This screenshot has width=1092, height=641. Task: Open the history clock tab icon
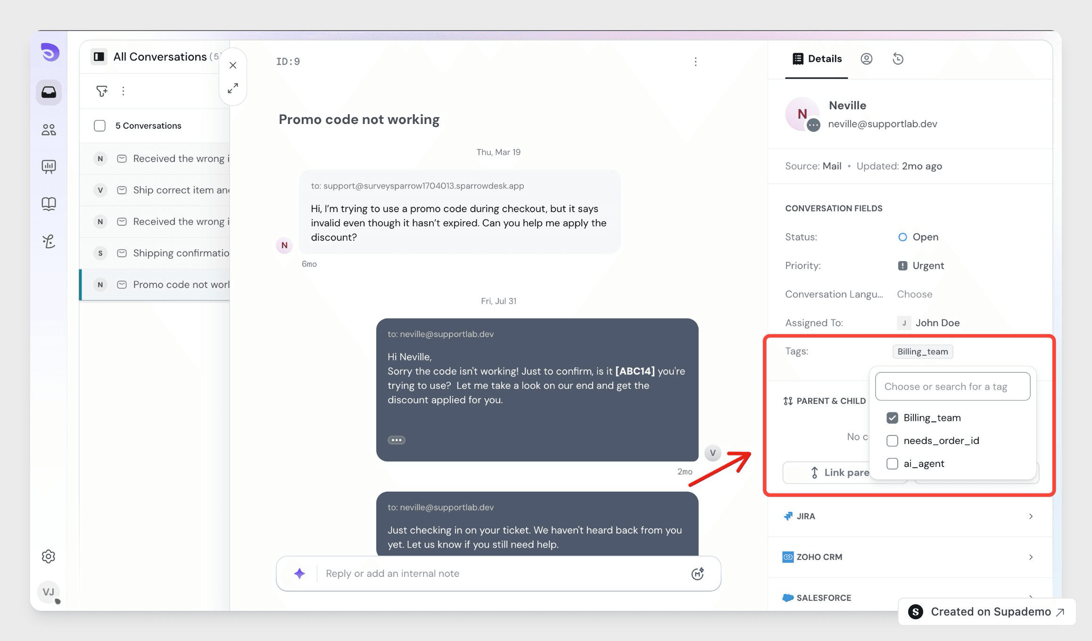pyautogui.click(x=898, y=59)
